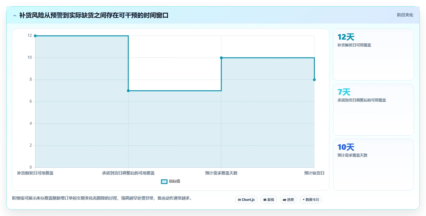Click the data point at value 7
The width and height of the screenshot is (426, 216).
(128, 91)
